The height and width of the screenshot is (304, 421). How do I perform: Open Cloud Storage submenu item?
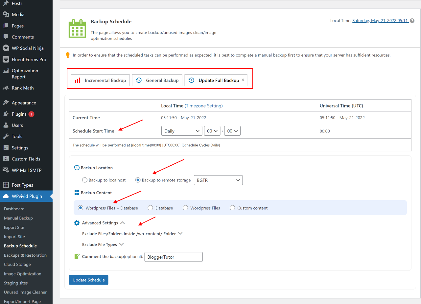coord(17,264)
